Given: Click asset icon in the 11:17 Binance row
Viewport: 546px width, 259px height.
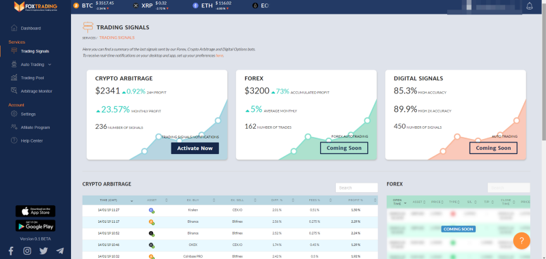Looking at the screenshot, I should coord(152,222).
